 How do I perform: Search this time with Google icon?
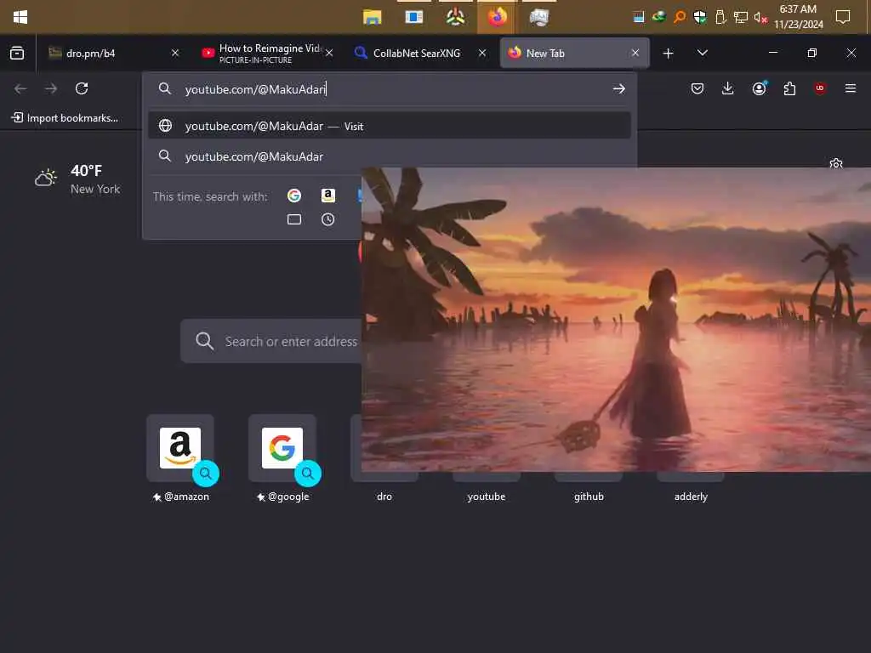pos(294,196)
